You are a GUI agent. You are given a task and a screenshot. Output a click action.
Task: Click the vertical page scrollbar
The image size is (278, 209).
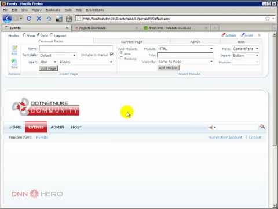275,91
